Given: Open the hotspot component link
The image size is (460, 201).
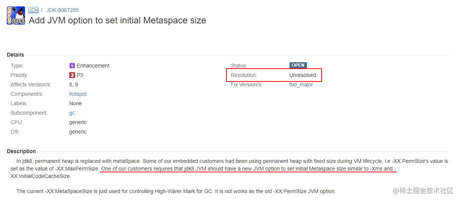Looking at the screenshot, I should click(78, 94).
